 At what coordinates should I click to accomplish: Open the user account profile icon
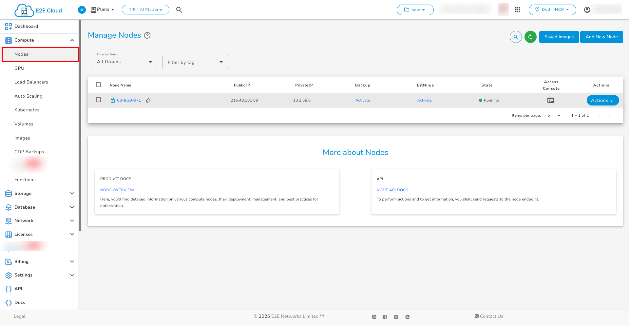pyautogui.click(x=587, y=10)
